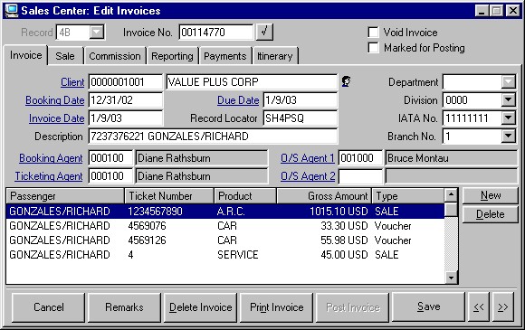525x330 pixels.
Task: Click the Client link label
Action: (72, 82)
